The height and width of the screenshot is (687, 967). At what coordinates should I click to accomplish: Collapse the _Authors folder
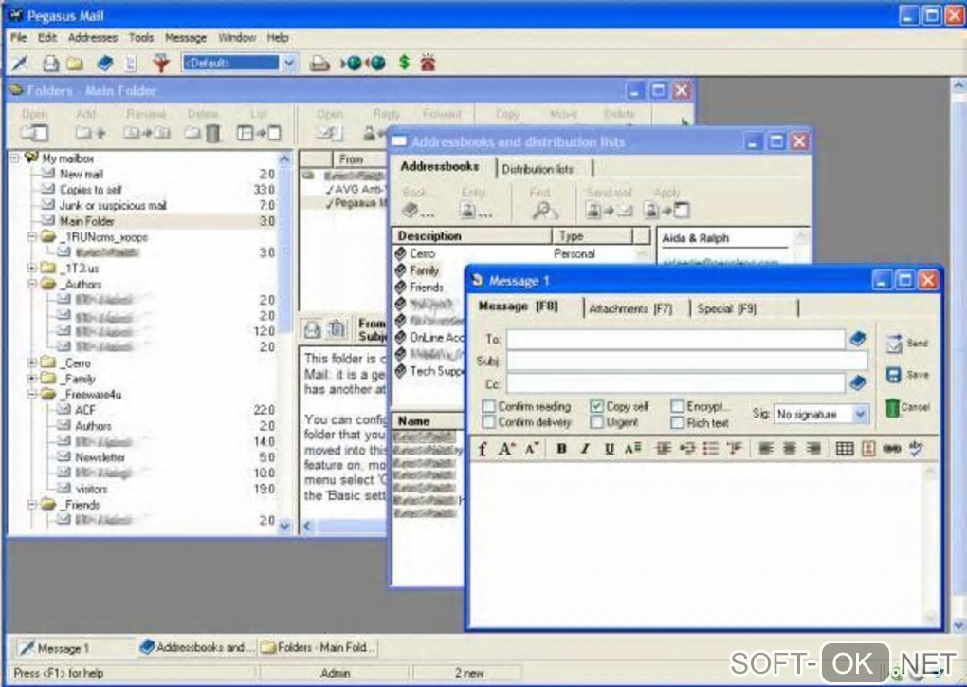(31, 284)
